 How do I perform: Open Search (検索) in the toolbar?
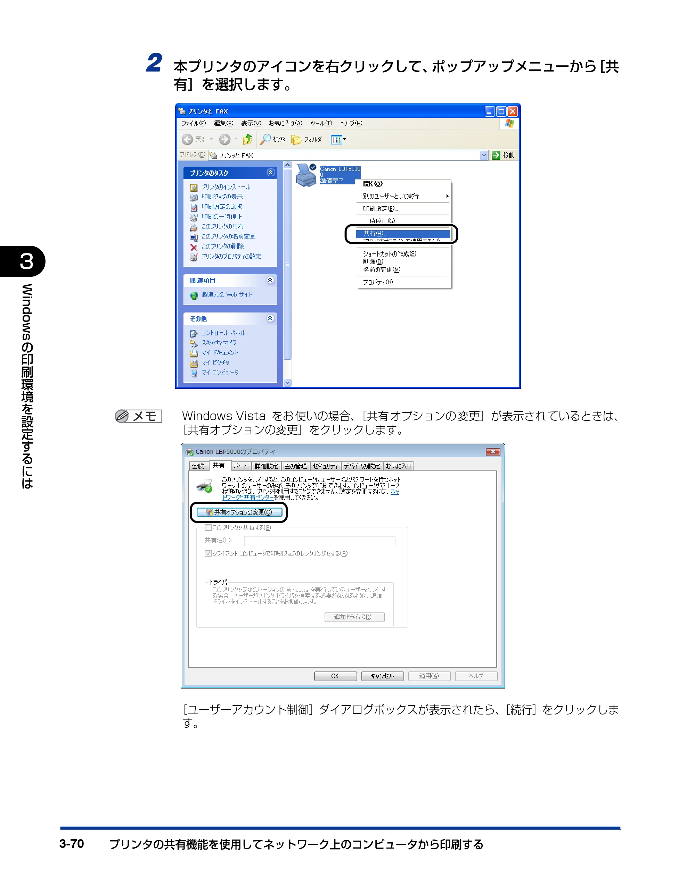[272, 140]
